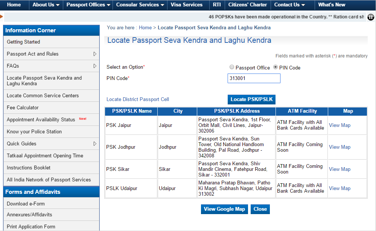The image size is (376, 231).
Task: Select the PIN Code radio option
Action: click(276, 67)
